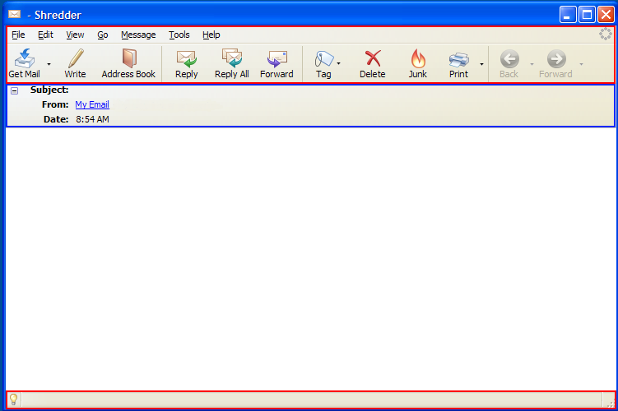The width and height of the screenshot is (618, 411).
Task: Open the Go menu
Action: [103, 35]
